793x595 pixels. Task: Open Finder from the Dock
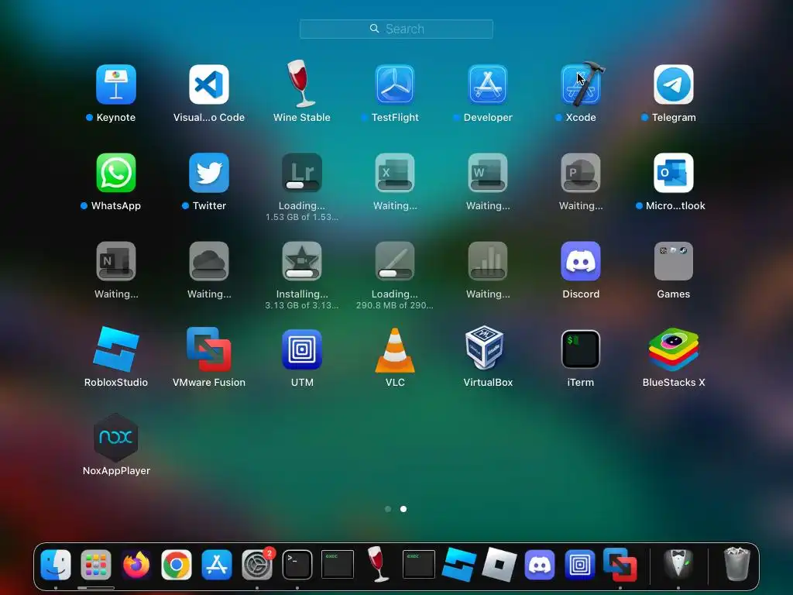56,564
